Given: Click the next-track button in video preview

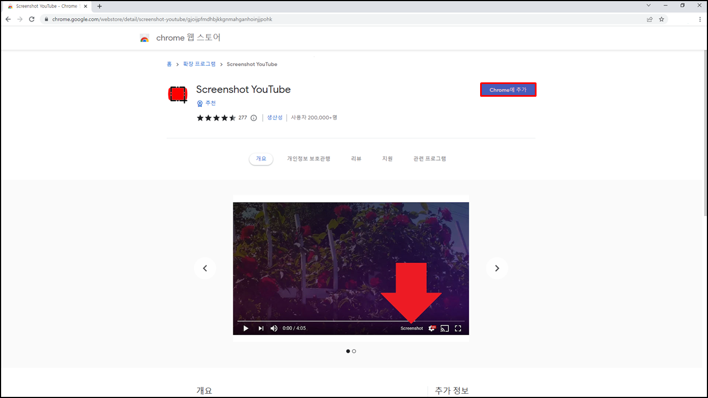Looking at the screenshot, I should pyautogui.click(x=261, y=328).
